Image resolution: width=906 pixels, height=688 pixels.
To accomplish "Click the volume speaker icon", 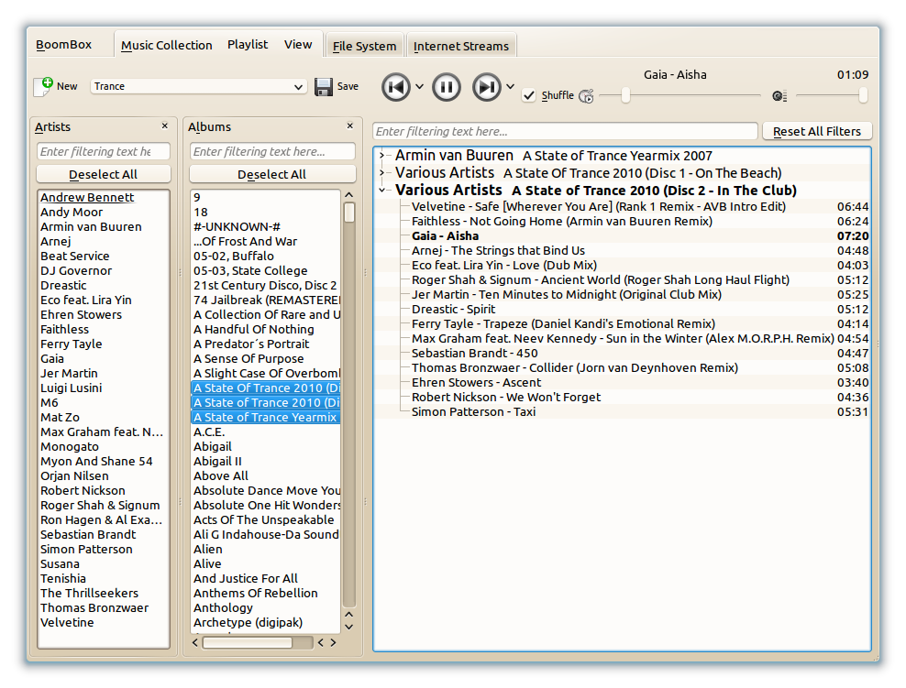I will [x=779, y=96].
